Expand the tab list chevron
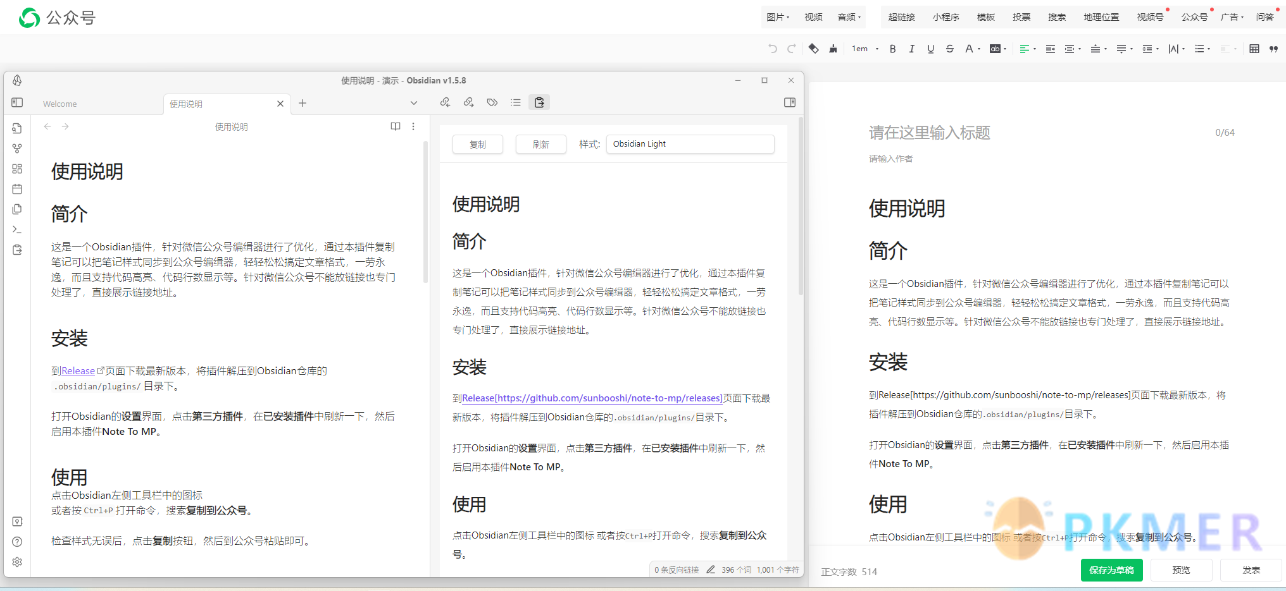The width and height of the screenshot is (1286, 591). 414,103
